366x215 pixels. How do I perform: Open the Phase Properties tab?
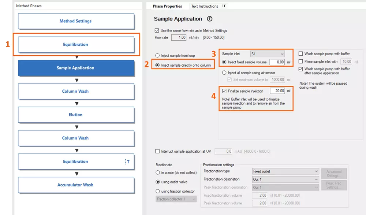[x=167, y=6]
